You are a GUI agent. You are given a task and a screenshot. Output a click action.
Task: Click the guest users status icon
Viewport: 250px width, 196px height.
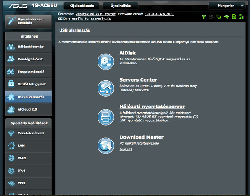[x=211, y=16]
